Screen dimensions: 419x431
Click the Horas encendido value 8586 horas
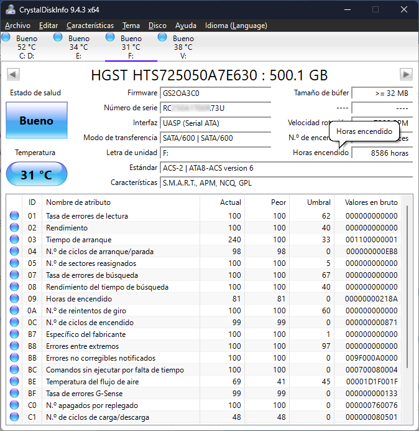pos(382,153)
